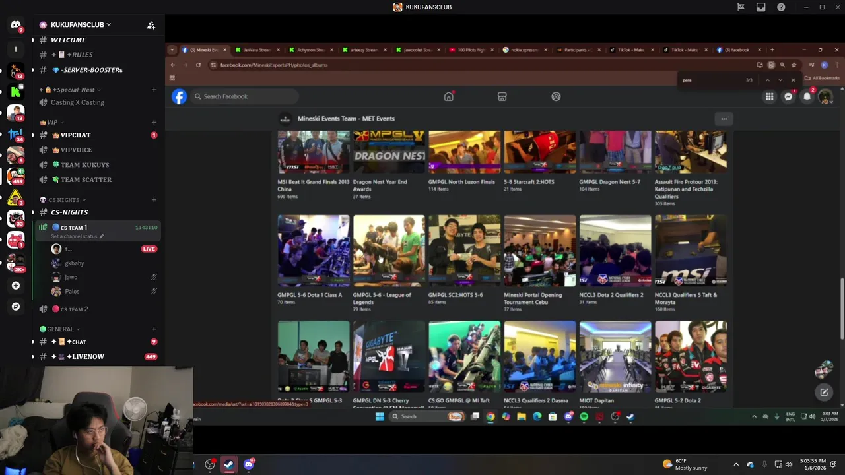Open Discord help question mark icon

tap(781, 7)
